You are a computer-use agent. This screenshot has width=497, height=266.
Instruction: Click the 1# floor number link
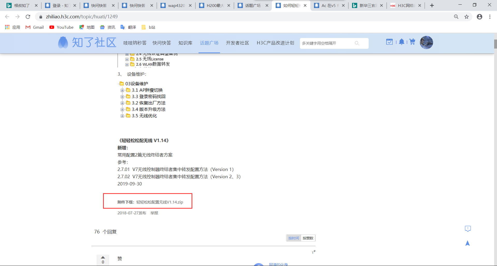[313, 252]
